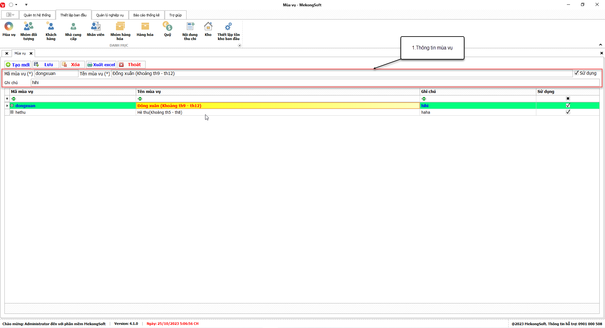Open Nhân viên list
605x328 pixels.
tap(95, 29)
